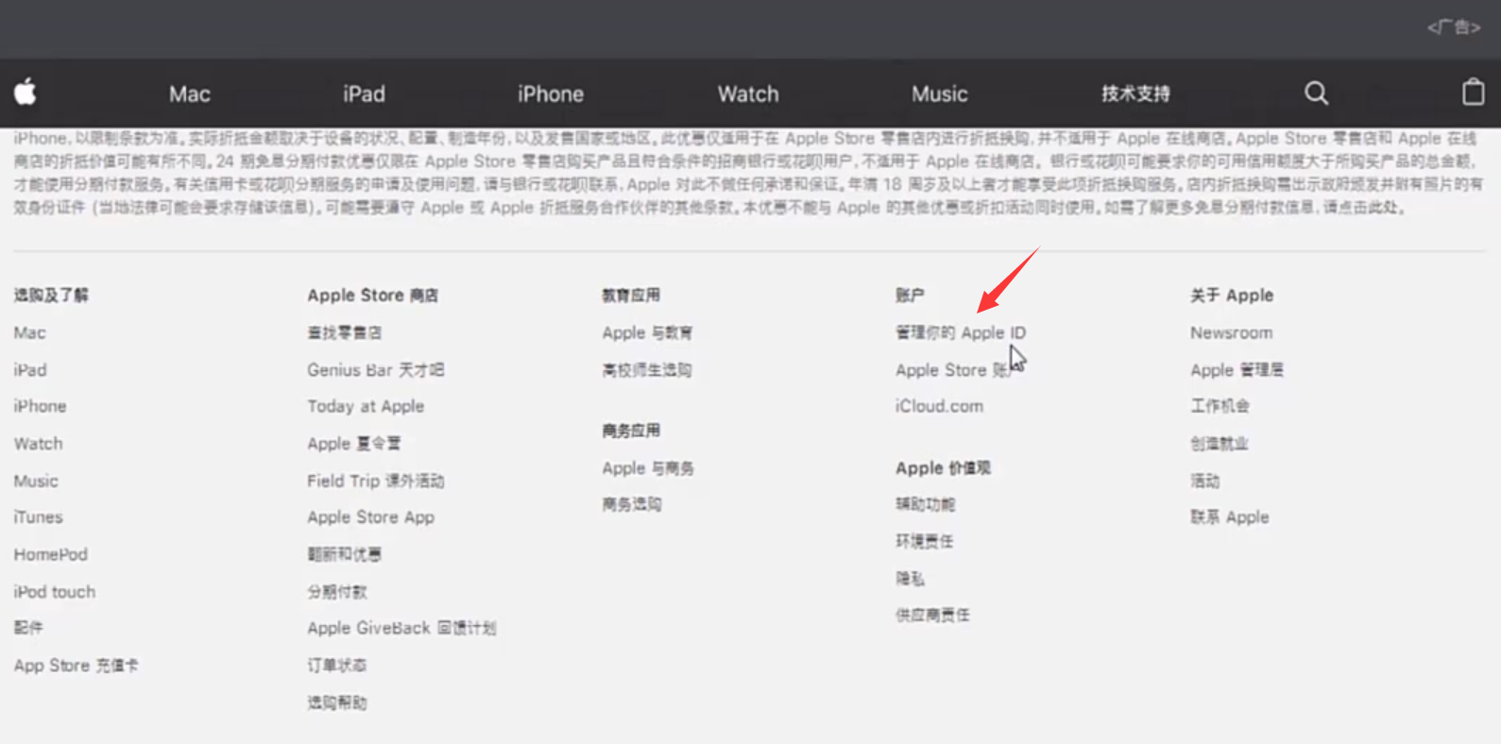
Task: Click the Apple GiveBack 回馈计划 link
Action: (401, 628)
